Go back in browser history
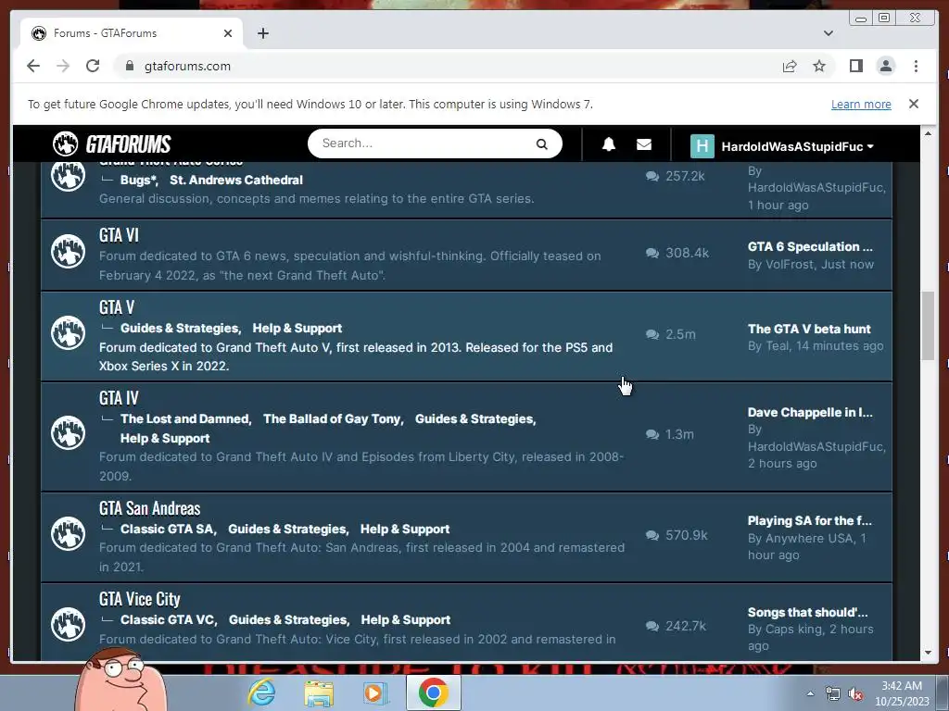The width and height of the screenshot is (949, 711). coord(33,66)
